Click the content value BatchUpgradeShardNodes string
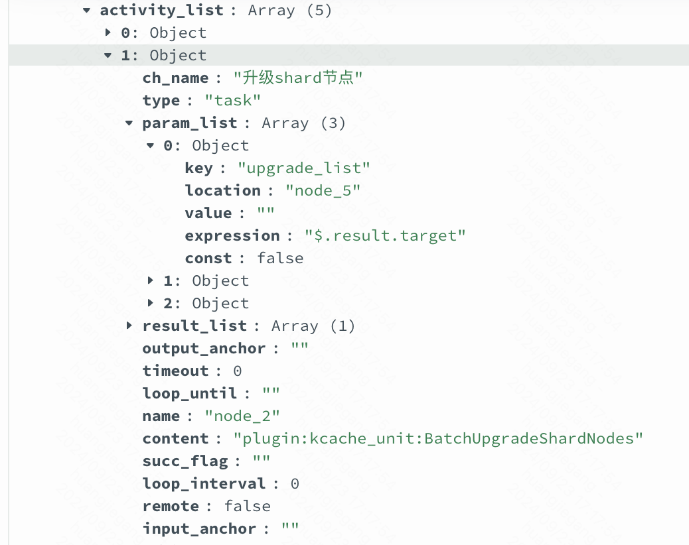689x545 pixels. tap(438, 438)
